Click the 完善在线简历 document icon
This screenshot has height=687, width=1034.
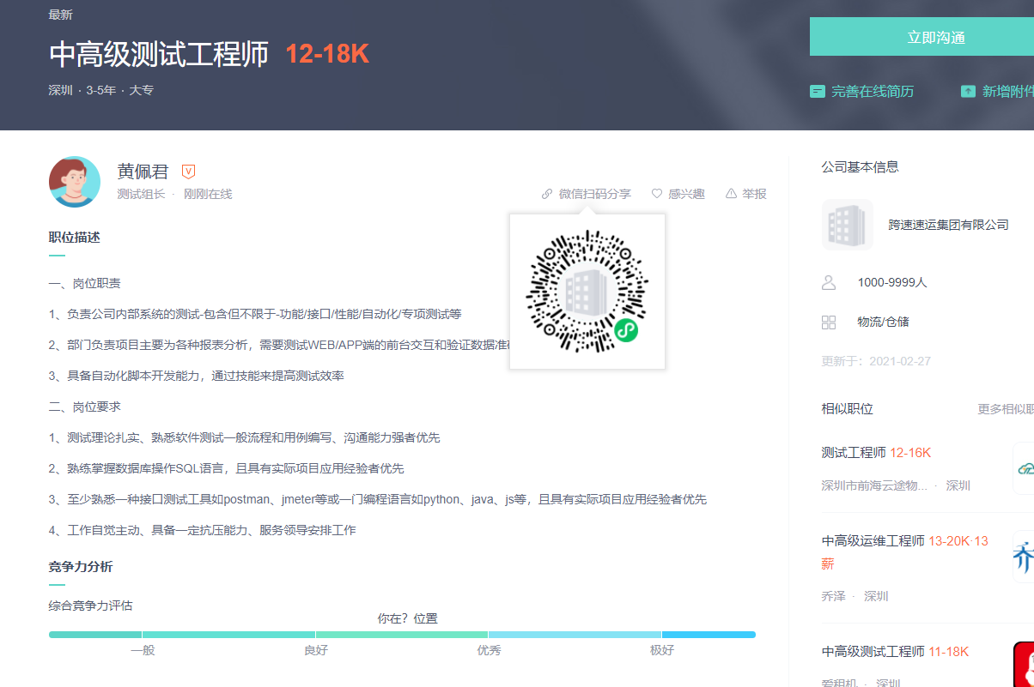[x=818, y=91]
